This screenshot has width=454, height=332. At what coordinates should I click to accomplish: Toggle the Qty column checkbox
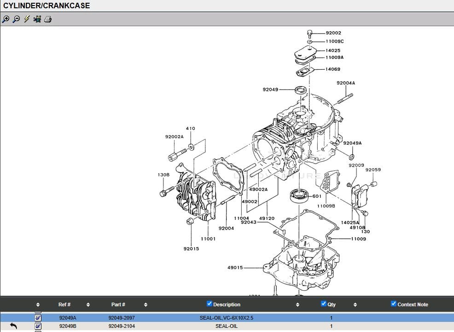coord(324,304)
